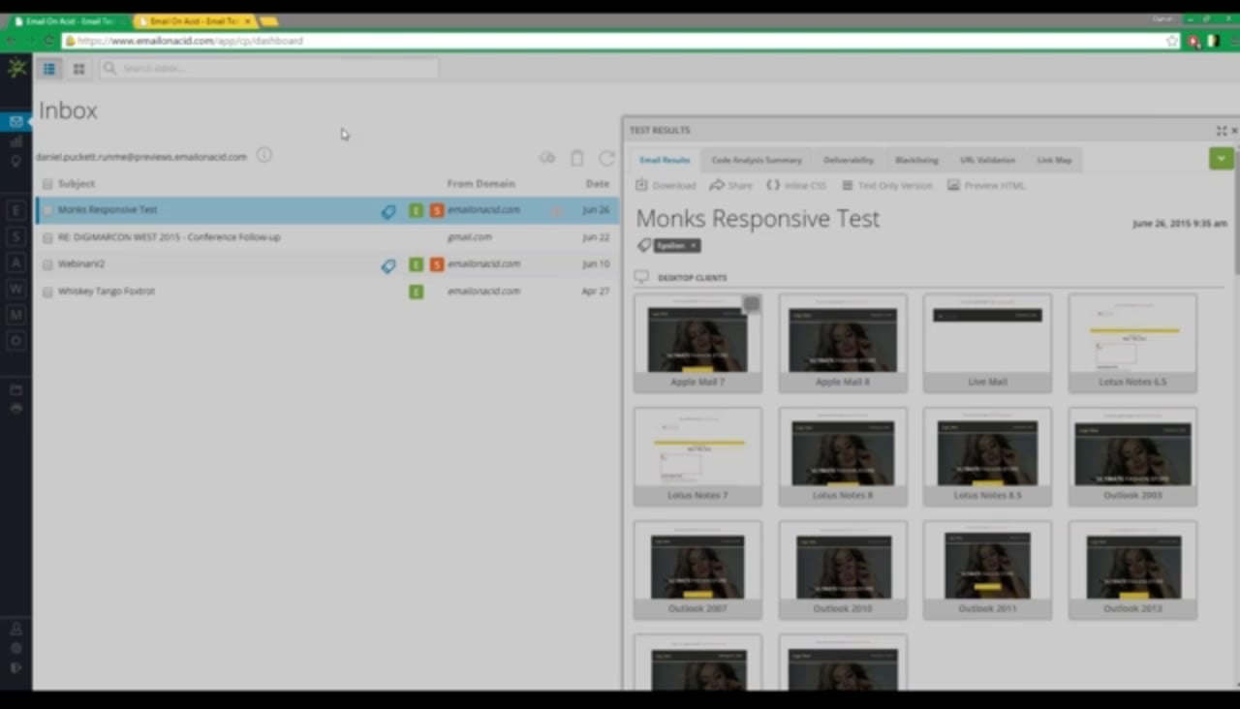Image resolution: width=1240 pixels, height=709 pixels.
Task: Open the Live Mail preview thumbnail
Action: (987, 343)
